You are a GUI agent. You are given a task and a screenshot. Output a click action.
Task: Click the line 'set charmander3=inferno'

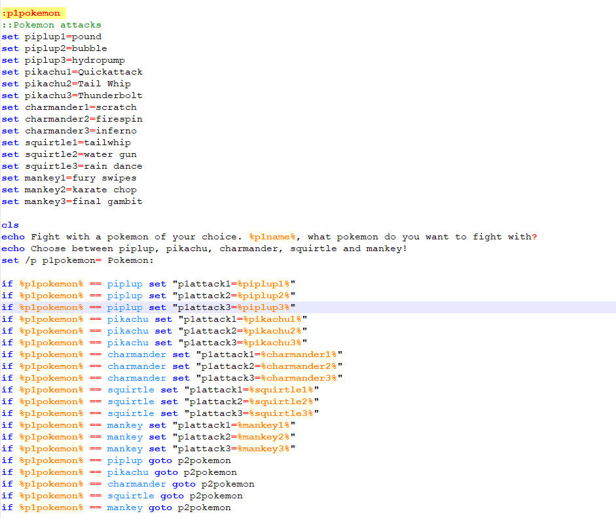pos(69,131)
